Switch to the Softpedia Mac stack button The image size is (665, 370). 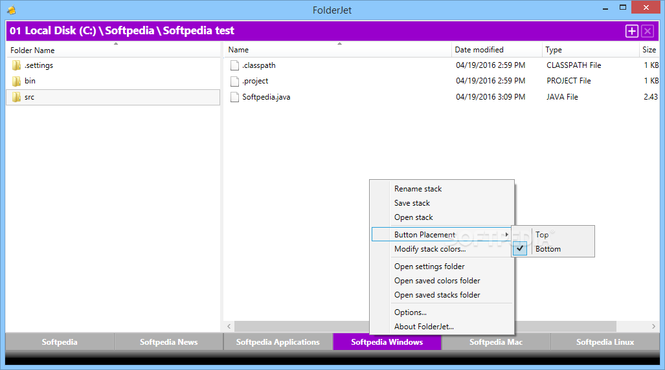[x=496, y=342]
